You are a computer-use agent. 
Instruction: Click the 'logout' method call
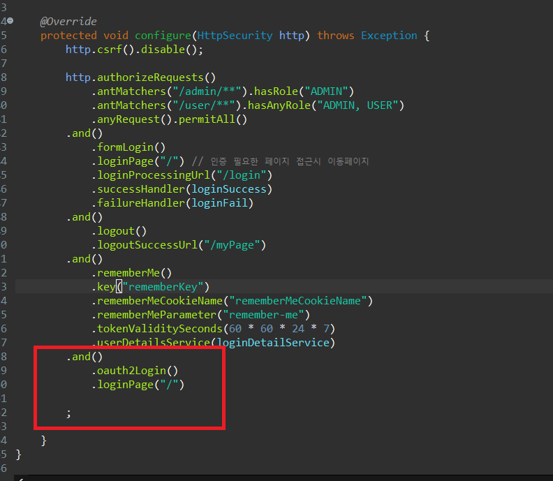point(116,231)
